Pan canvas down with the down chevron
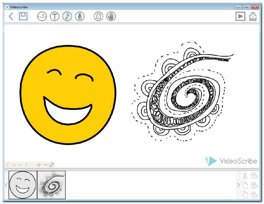This screenshot has height=204, width=264. point(20,165)
